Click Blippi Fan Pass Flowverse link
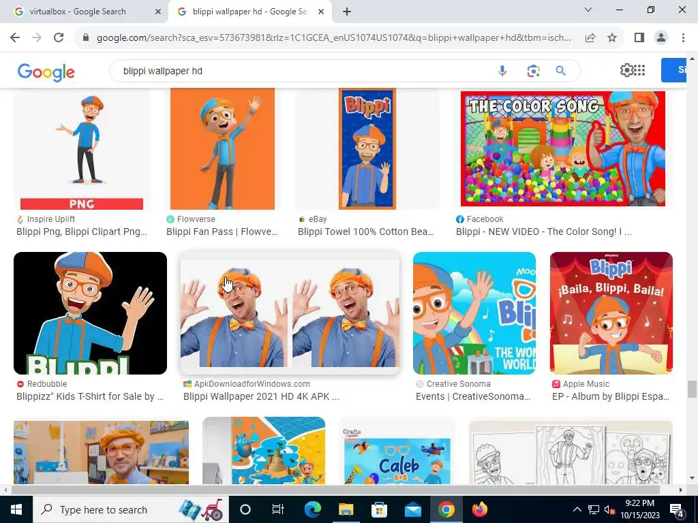The height and width of the screenshot is (523, 698). click(x=222, y=232)
